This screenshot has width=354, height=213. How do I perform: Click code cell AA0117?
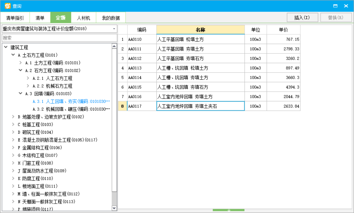(142, 106)
